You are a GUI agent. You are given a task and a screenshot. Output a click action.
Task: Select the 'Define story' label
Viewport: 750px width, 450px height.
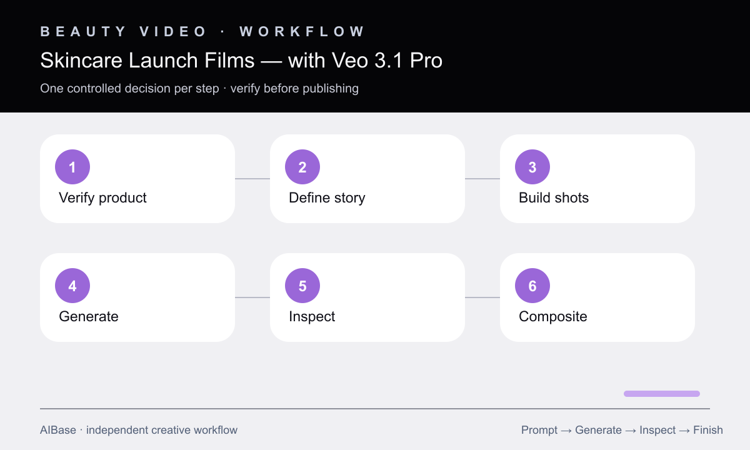pyautogui.click(x=327, y=198)
